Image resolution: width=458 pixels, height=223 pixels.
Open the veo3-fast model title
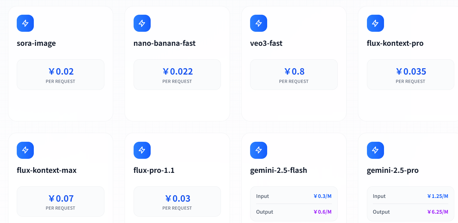(x=266, y=43)
